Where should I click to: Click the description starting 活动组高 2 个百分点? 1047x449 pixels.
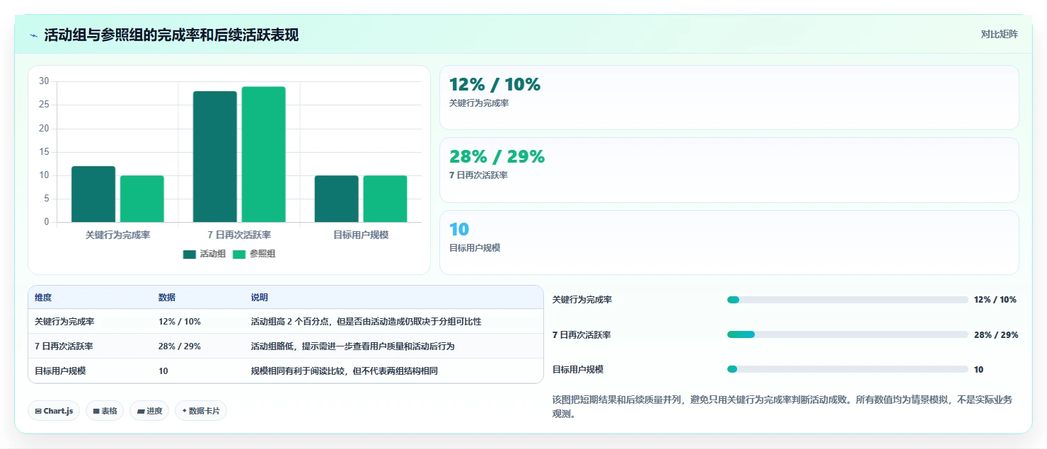(366, 322)
